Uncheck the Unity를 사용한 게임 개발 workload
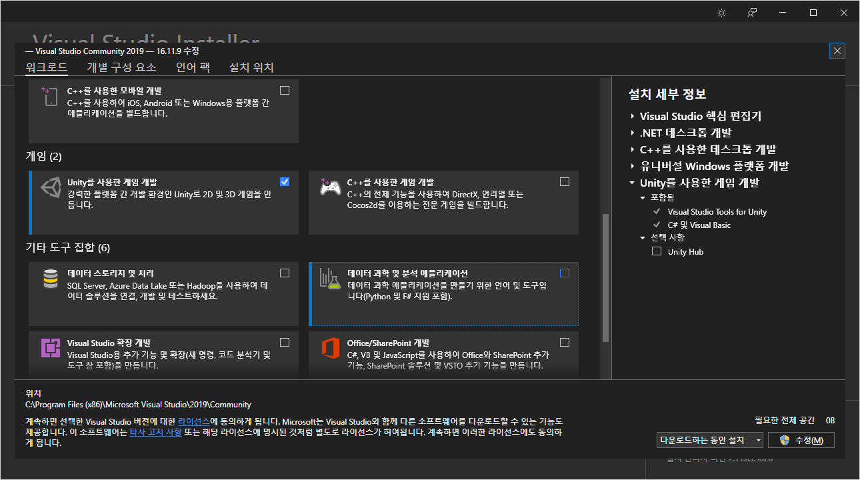The image size is (860, 480). 285,181
